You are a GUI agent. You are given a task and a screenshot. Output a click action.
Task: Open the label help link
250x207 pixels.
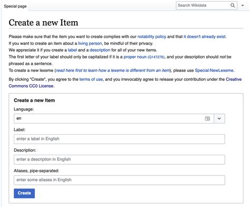72,50
